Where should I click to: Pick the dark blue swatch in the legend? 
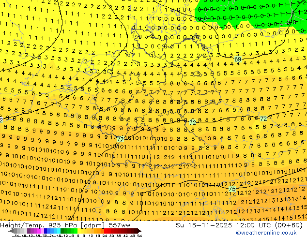click(x=46, y=231)
